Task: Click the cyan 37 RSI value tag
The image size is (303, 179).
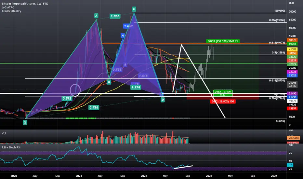Action: (290, 165)
